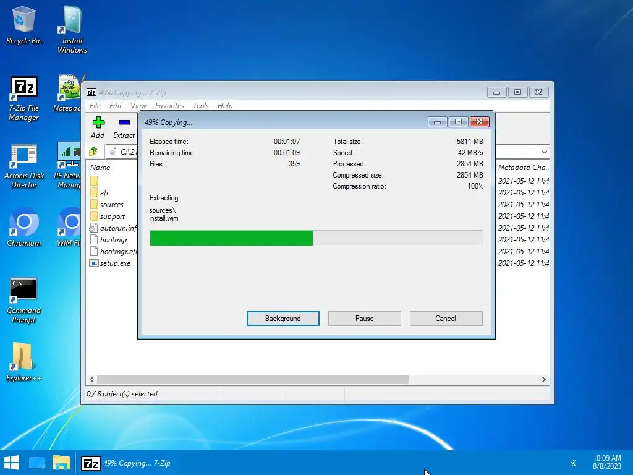Click the up-folder arrow icon in 7-Zip
The height and width of the screenshot is (475, 633).
point(93,152)
